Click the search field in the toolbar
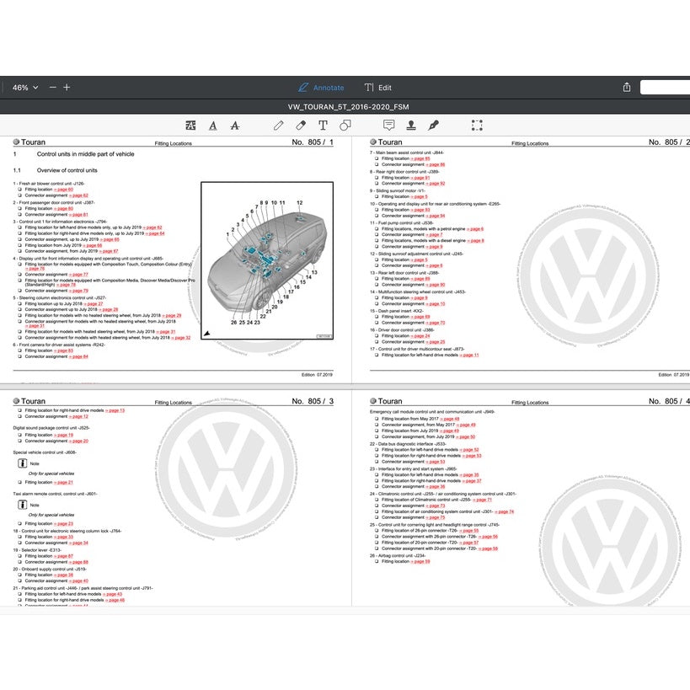690x690 pixels. pos(665,88)
